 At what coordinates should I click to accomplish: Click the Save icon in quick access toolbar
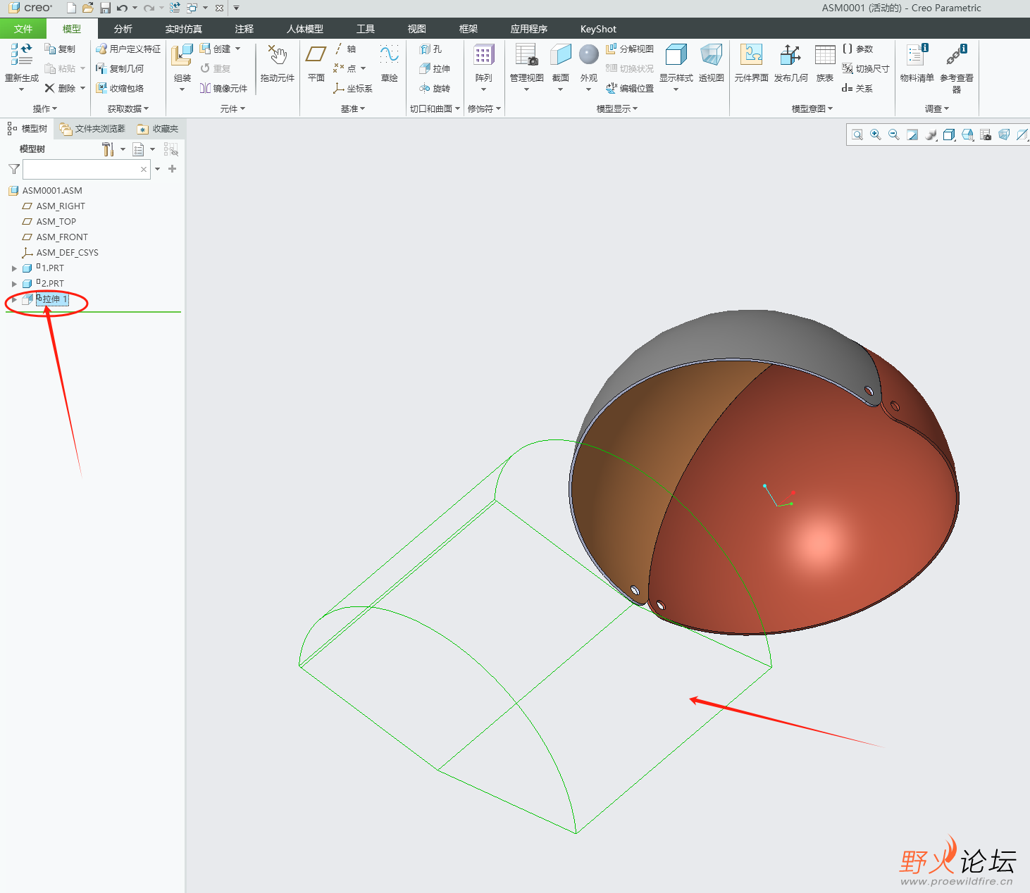click(105, 8)
